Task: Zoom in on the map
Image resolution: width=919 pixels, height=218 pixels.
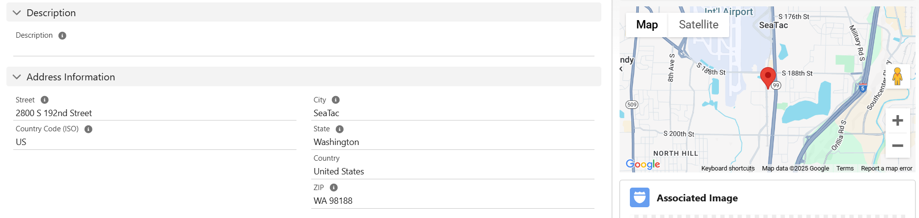Action: 897,121
